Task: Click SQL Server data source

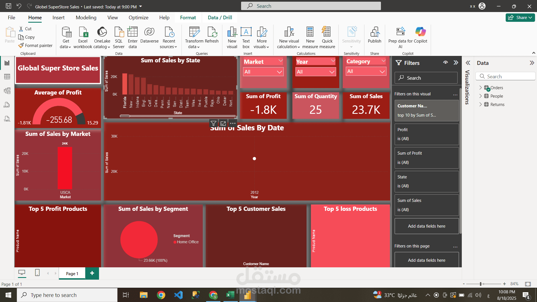Action: [119, 37]
